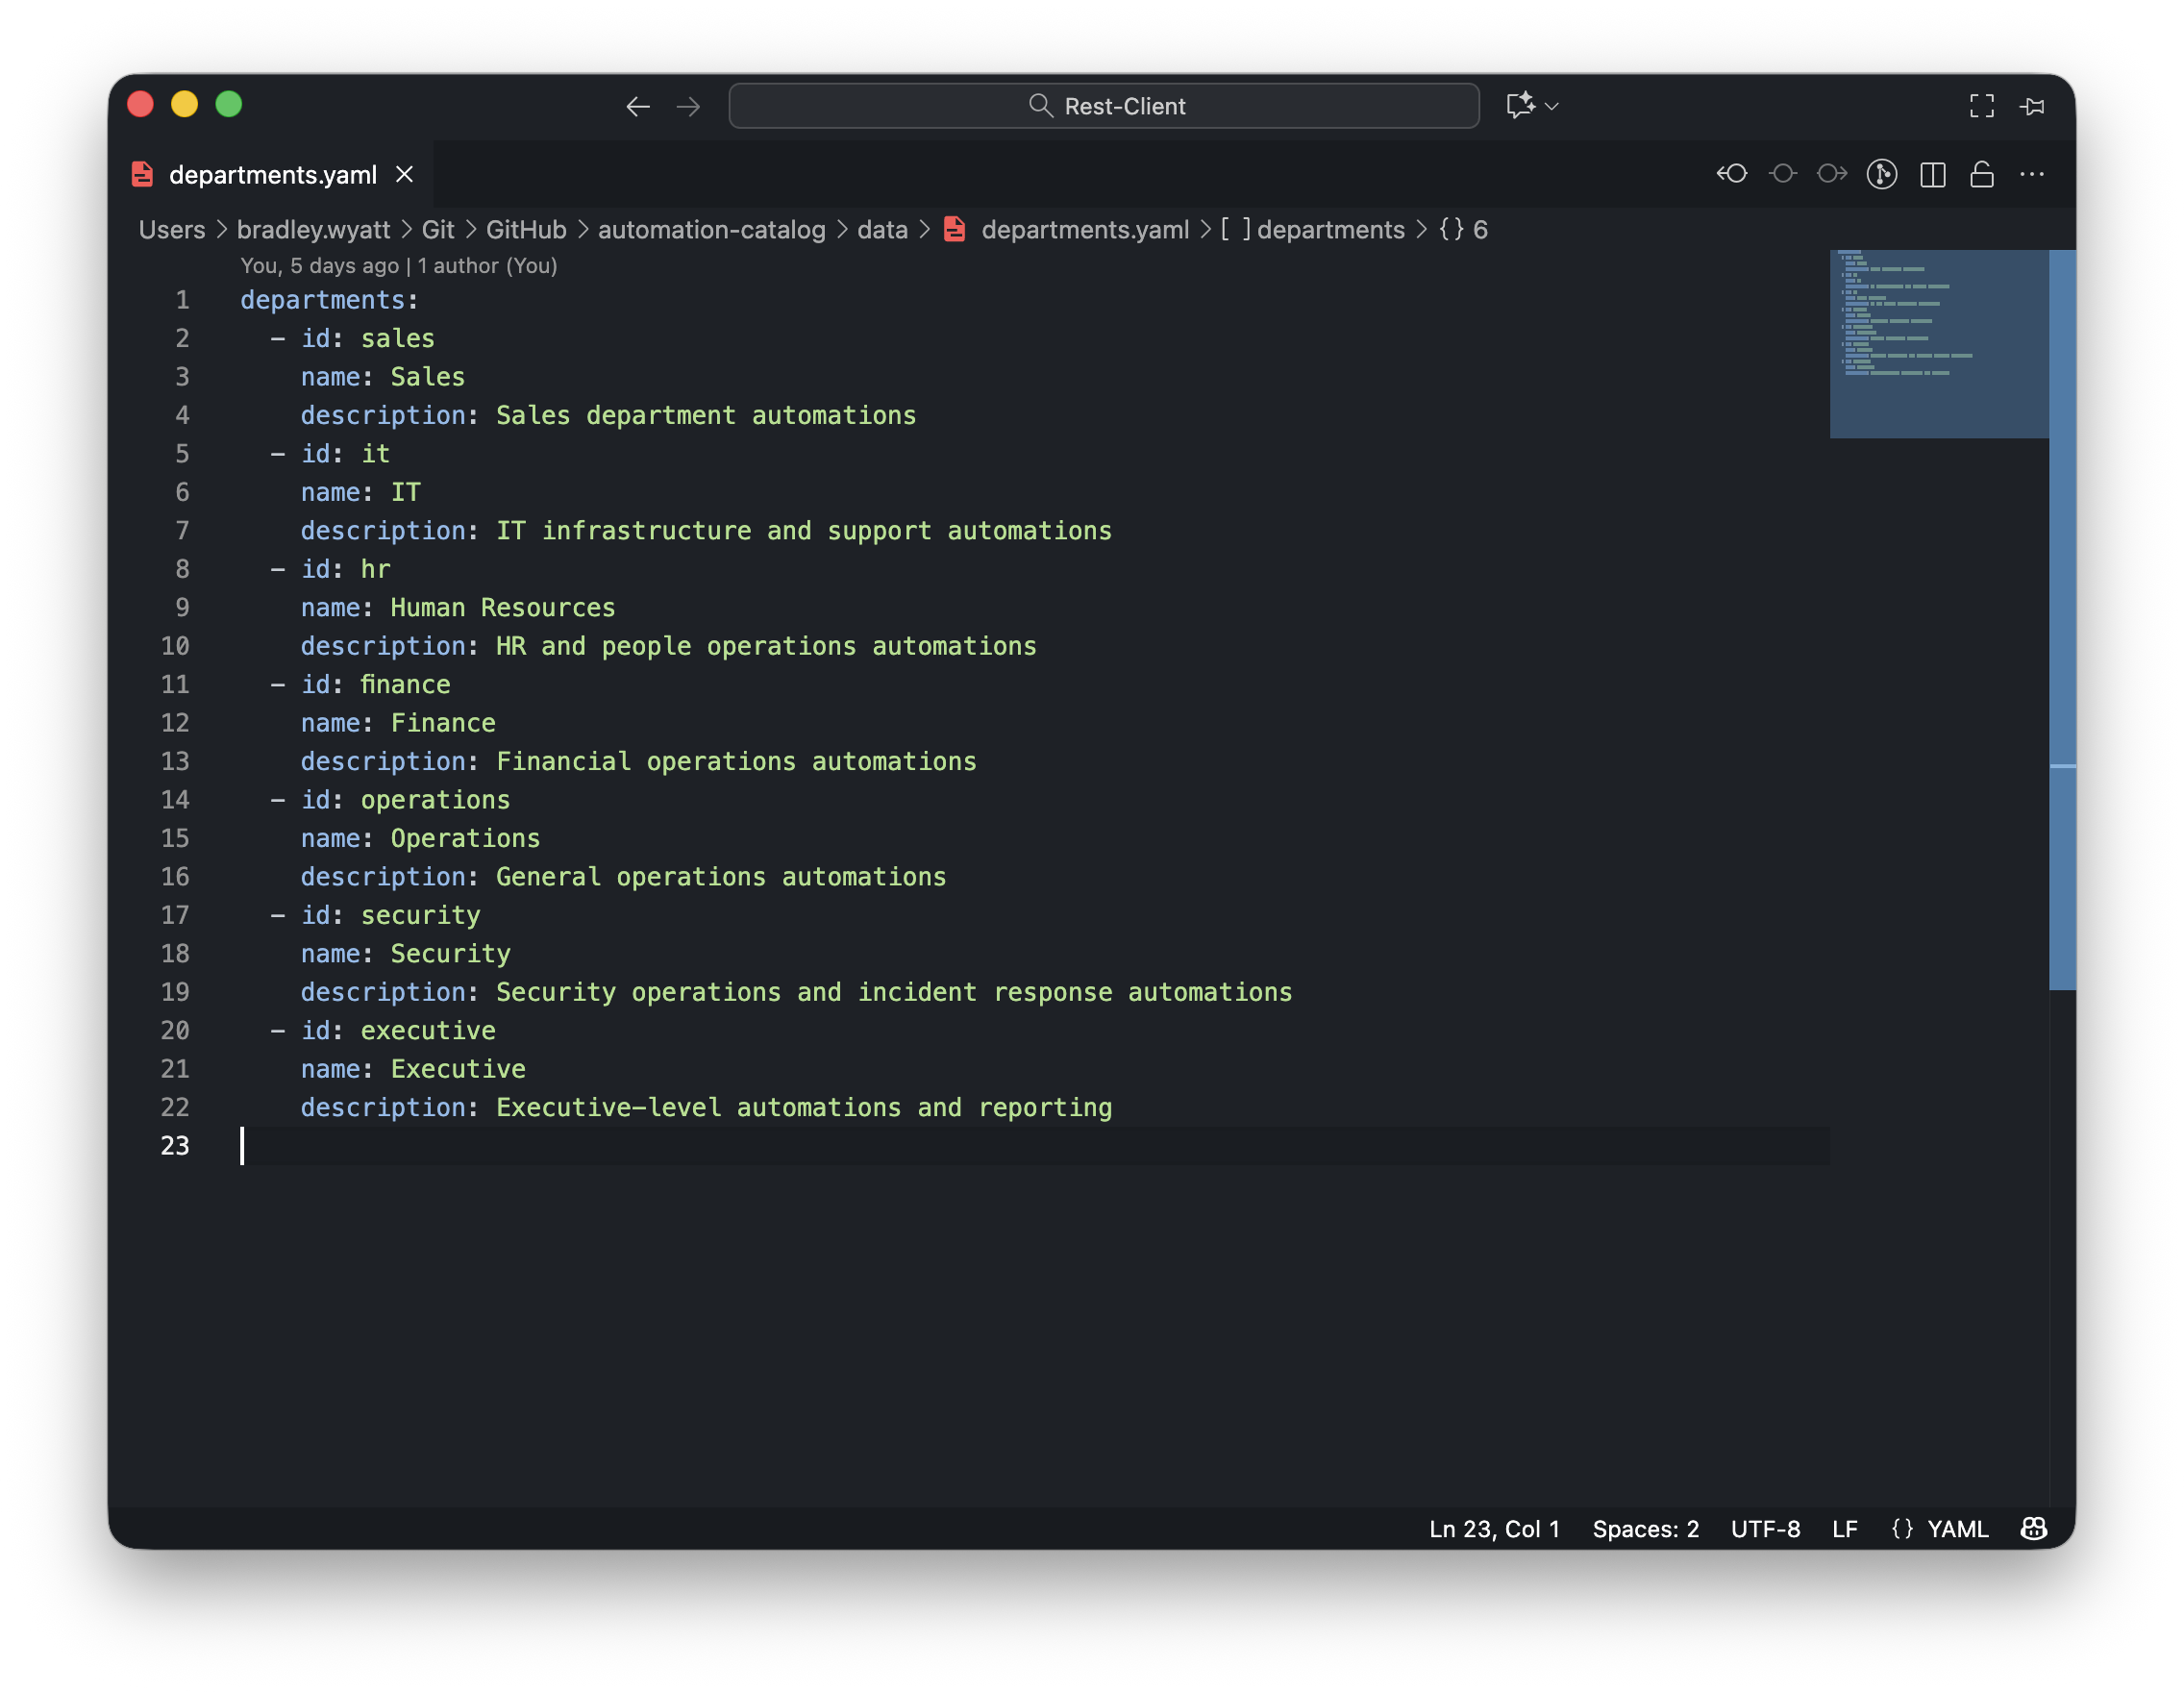Select the departments.yaml editor tab
Image resolution: width=2184 pixels, height=1692 pixels.
point(272,175)
